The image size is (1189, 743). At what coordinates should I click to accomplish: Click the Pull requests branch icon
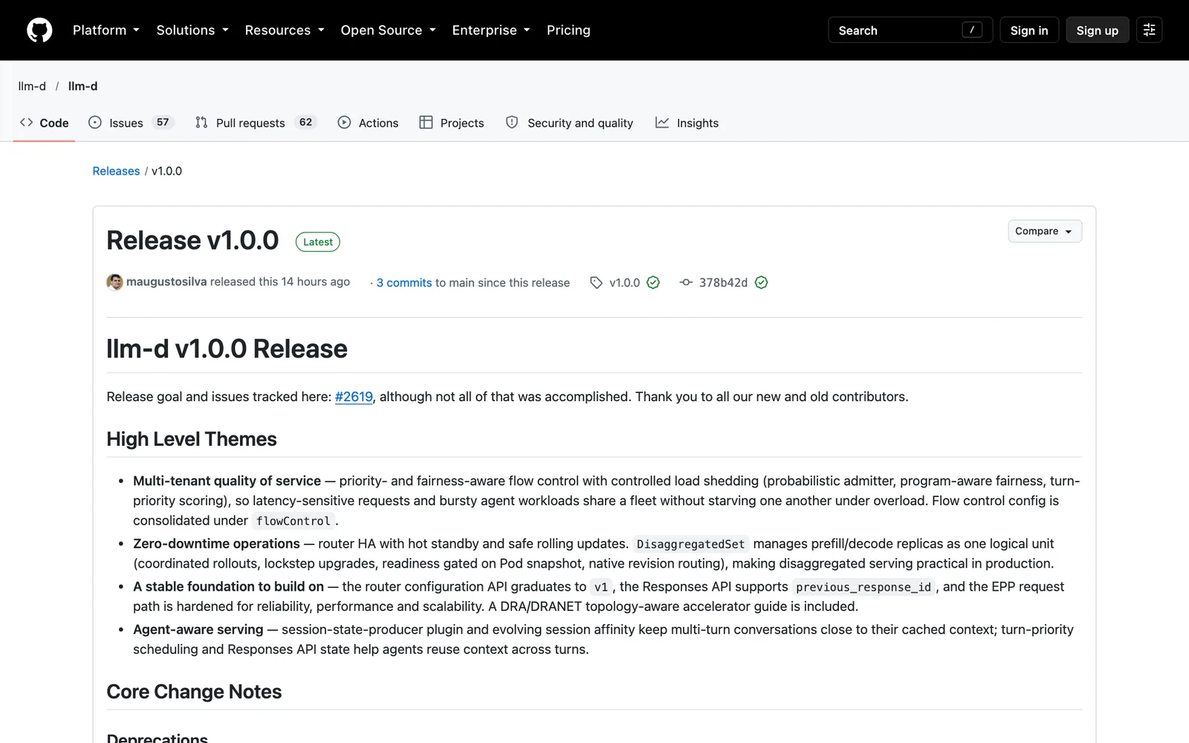coord(201,123)
